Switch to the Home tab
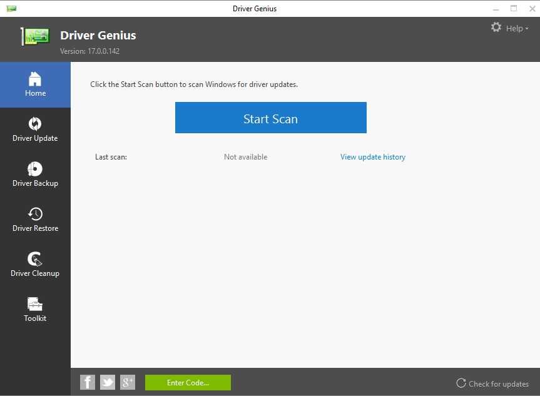The width and height of the screenshot is (540, 396). (x=35, y=84)
